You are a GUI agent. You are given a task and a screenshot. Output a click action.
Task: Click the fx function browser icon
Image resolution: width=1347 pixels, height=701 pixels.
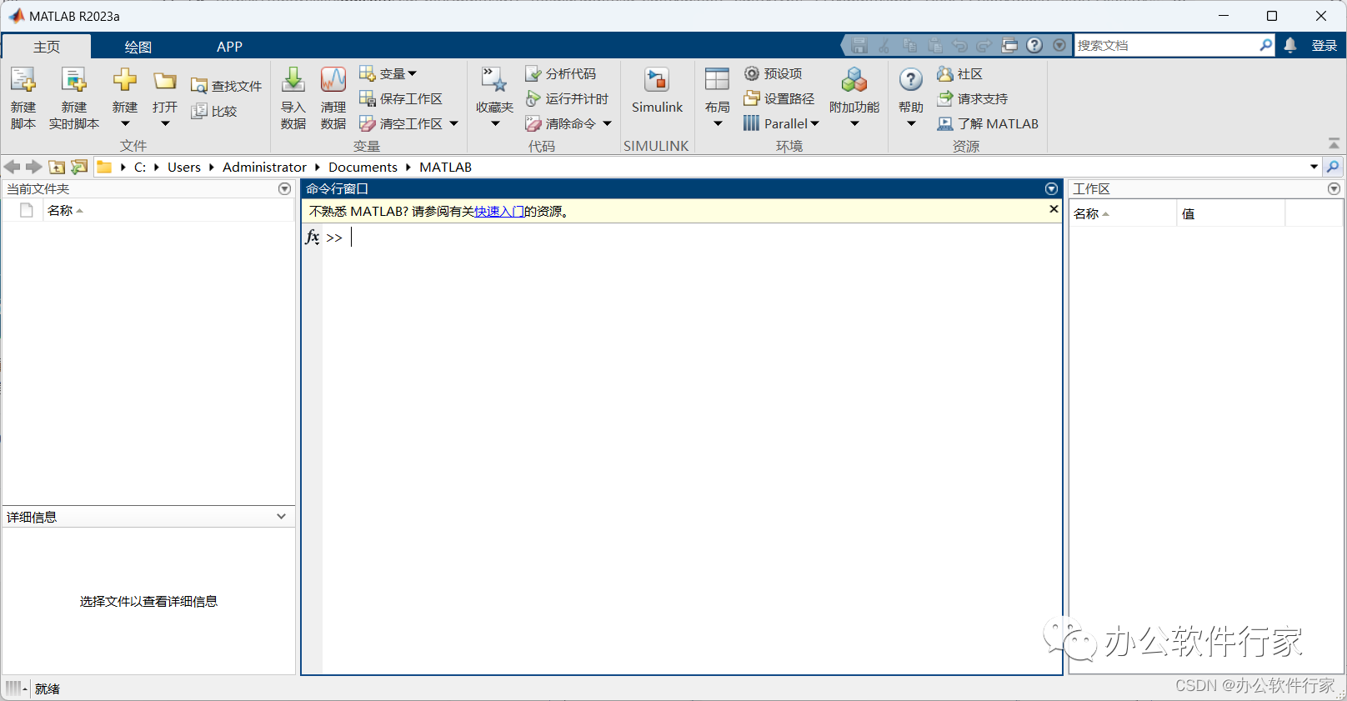(312, 238)
